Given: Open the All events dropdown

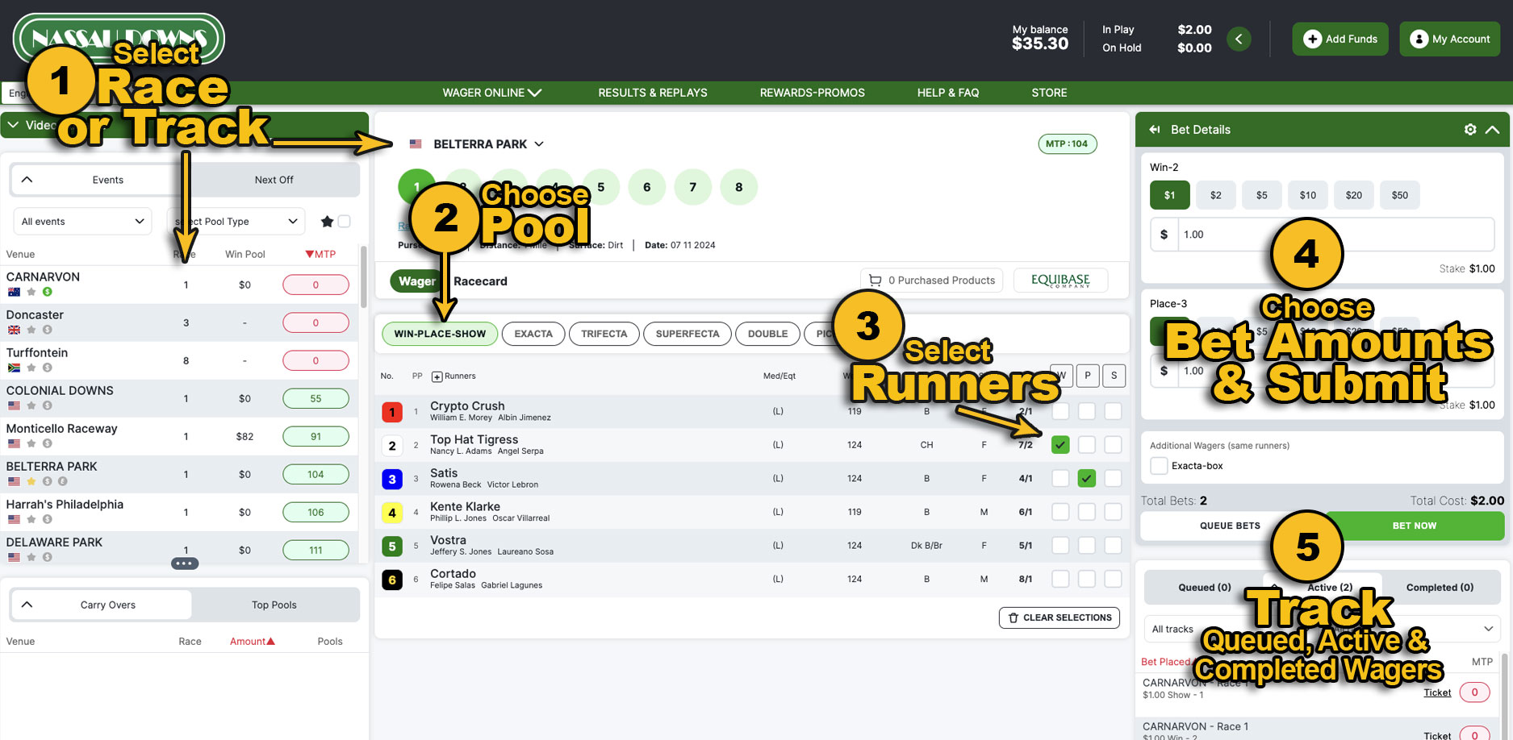Looking at the screenshot, I should pos(83,222).
